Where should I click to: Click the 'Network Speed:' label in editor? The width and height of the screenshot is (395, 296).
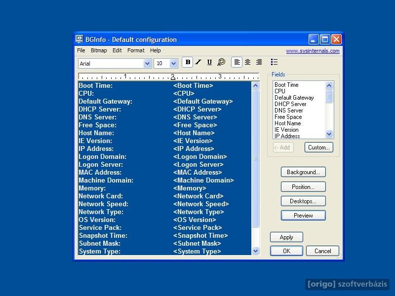click(104, 204)
